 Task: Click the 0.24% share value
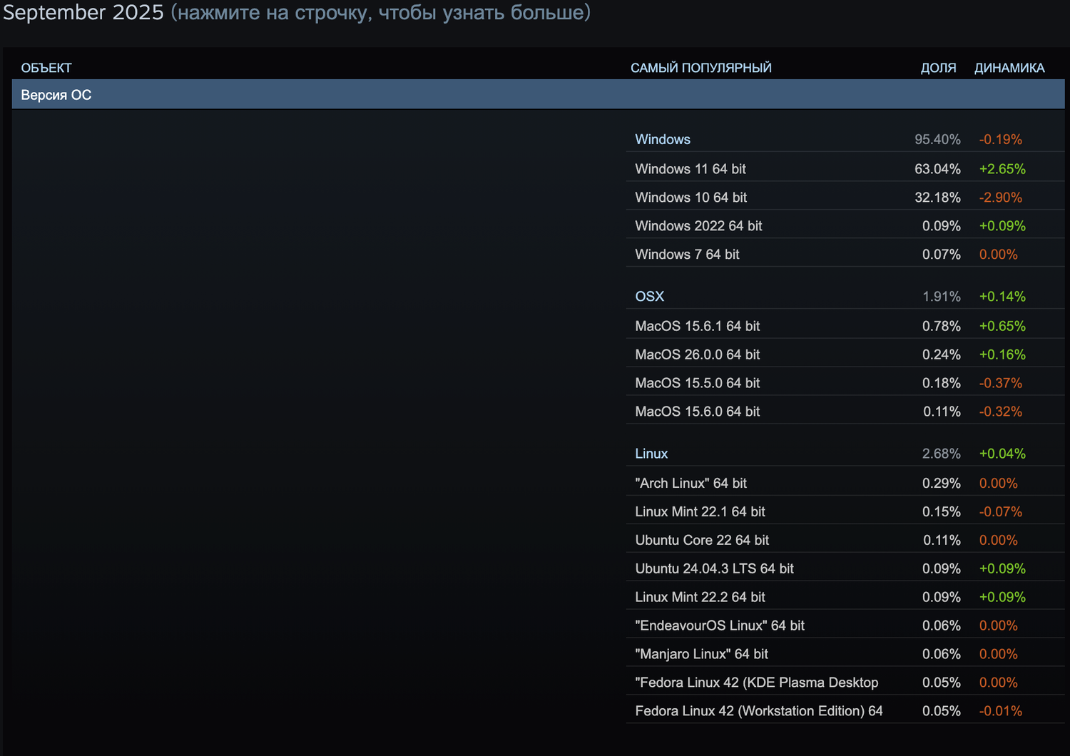pyautogui.click(x=942, y=354)
